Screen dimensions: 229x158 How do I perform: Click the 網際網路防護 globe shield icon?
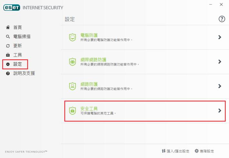coord(73,62)
